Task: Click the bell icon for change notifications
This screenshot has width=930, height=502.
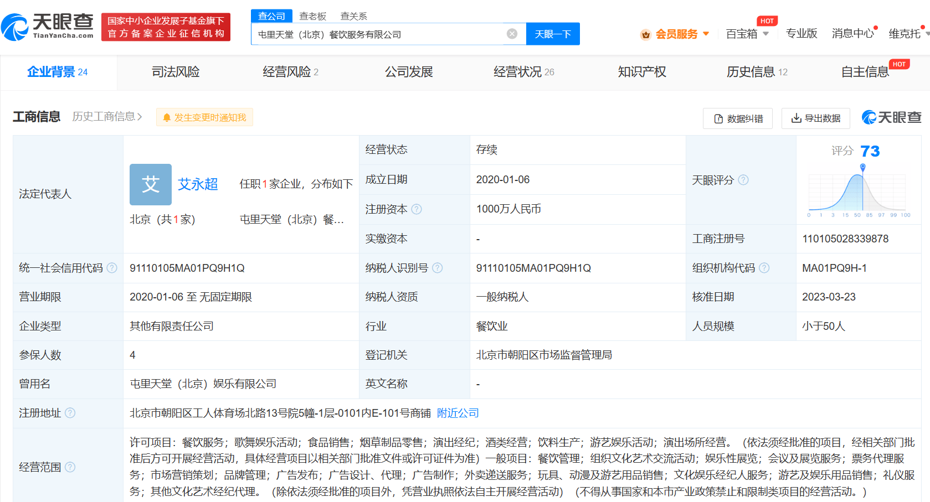Action: point(166,118)
